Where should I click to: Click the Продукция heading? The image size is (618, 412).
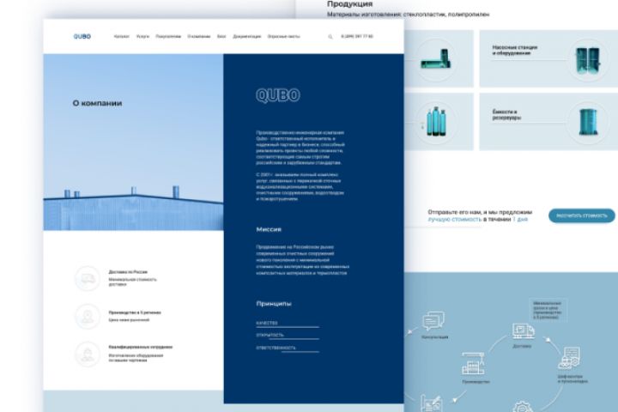coord(349,4)
